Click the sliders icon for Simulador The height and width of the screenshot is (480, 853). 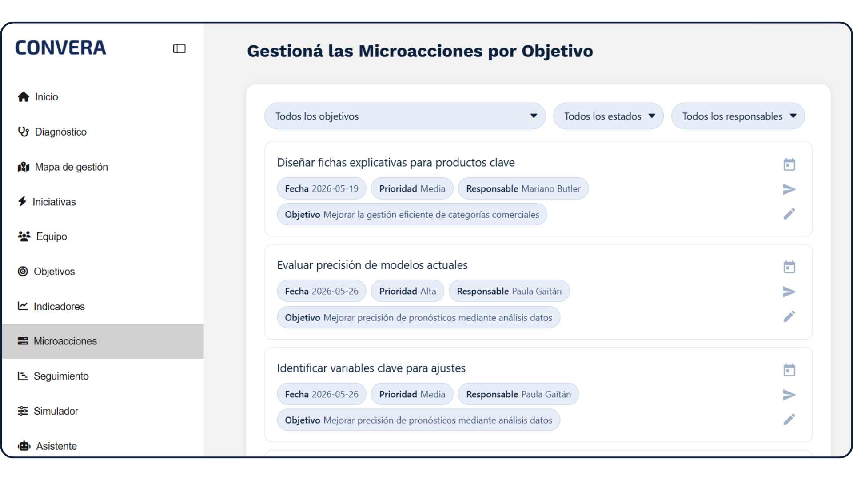pos(23,411)
